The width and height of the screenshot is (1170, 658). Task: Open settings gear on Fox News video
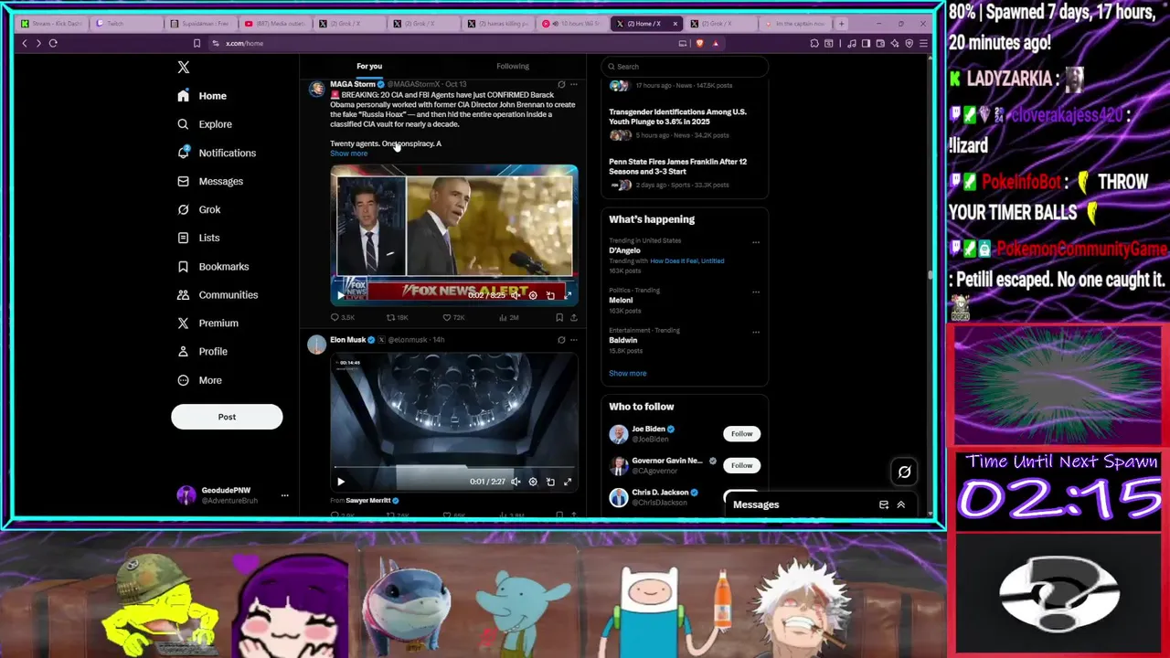tap(533, 295)
